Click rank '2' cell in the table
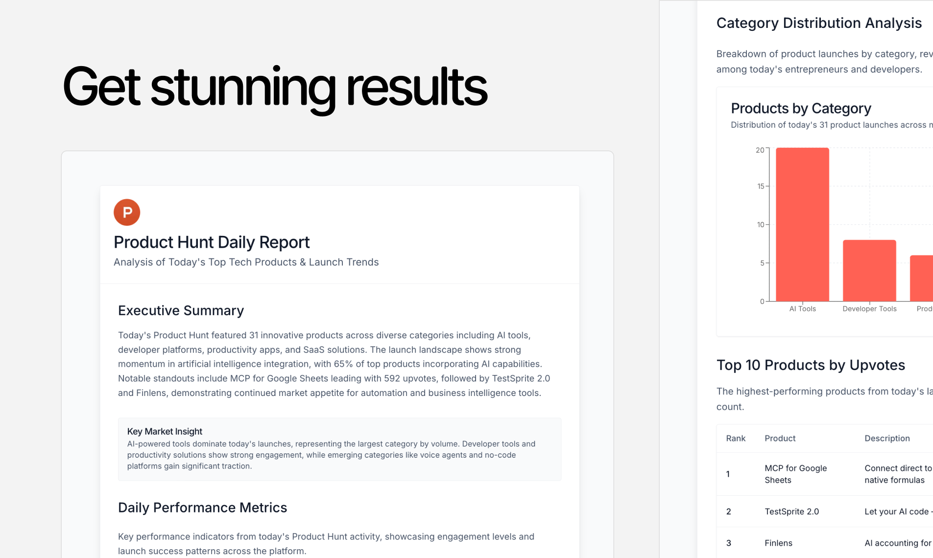Viewport: 933px width, 558px height. (728, 511)
